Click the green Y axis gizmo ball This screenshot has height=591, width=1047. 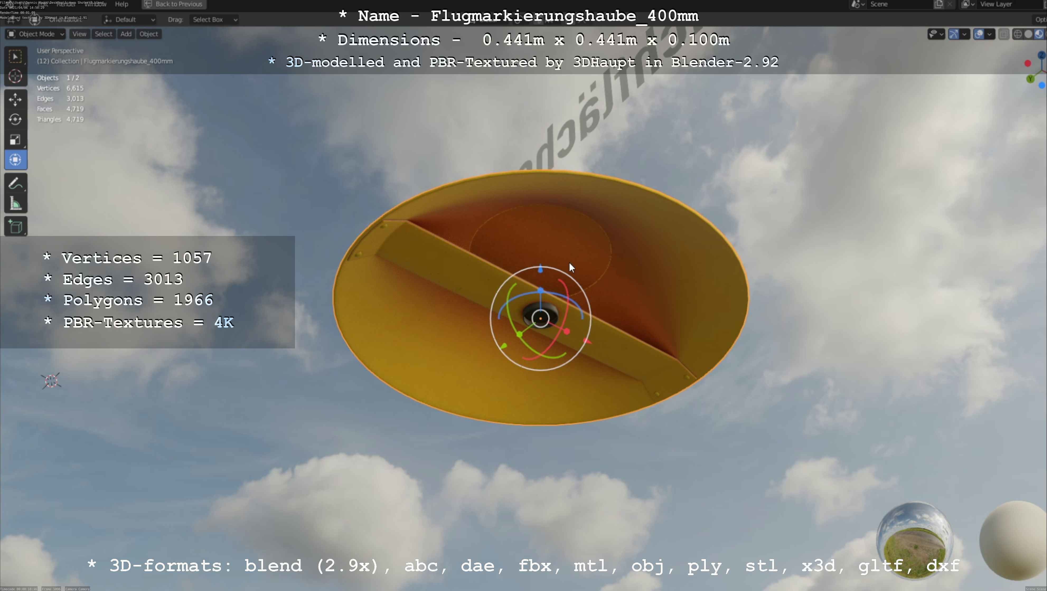pyautogui.click(x=1030, y=79)
